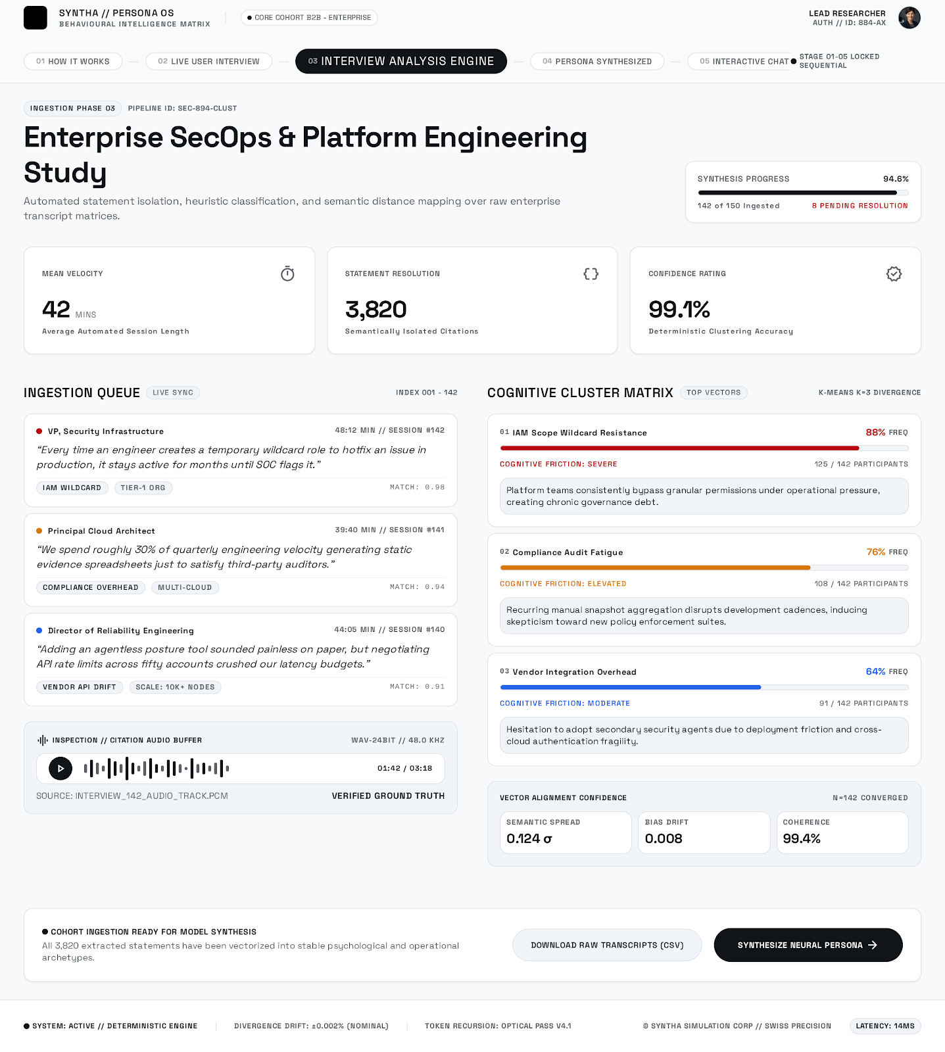Click the Verified Ground Truth label
This screenshot has width=945, height=1052.
click(388, 796)
